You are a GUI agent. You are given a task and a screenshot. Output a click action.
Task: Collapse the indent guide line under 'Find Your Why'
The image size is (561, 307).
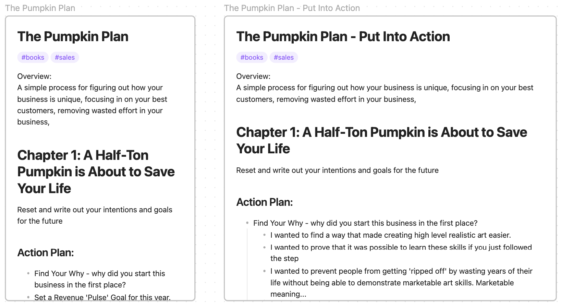click(x=247, y=264)
